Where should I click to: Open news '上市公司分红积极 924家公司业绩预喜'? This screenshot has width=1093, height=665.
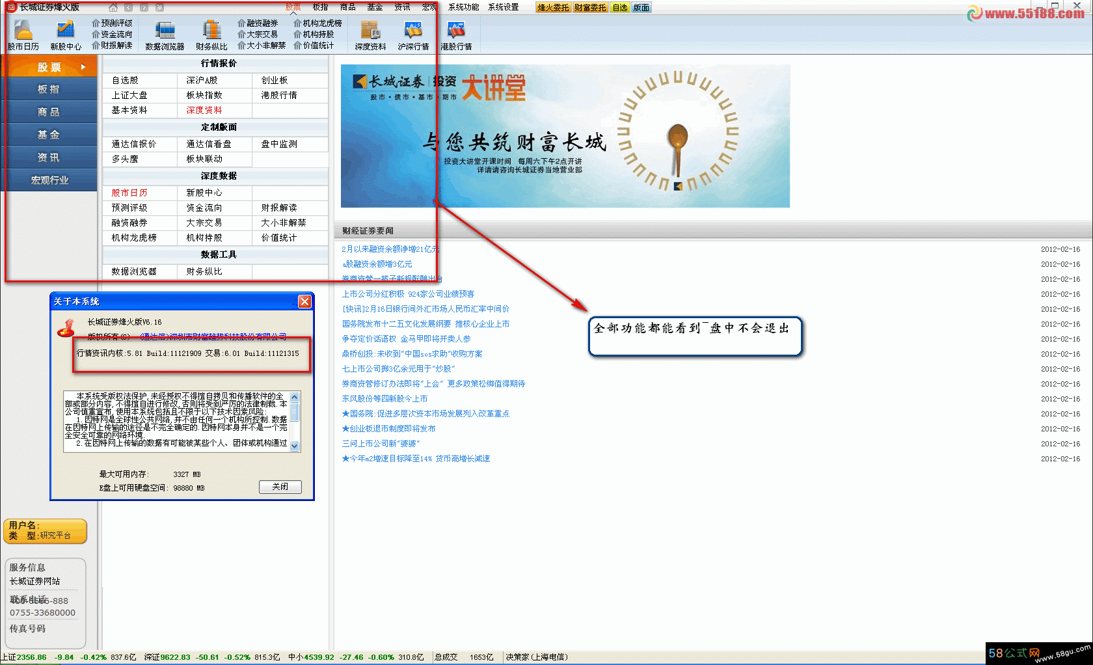[x=408, y=294]
